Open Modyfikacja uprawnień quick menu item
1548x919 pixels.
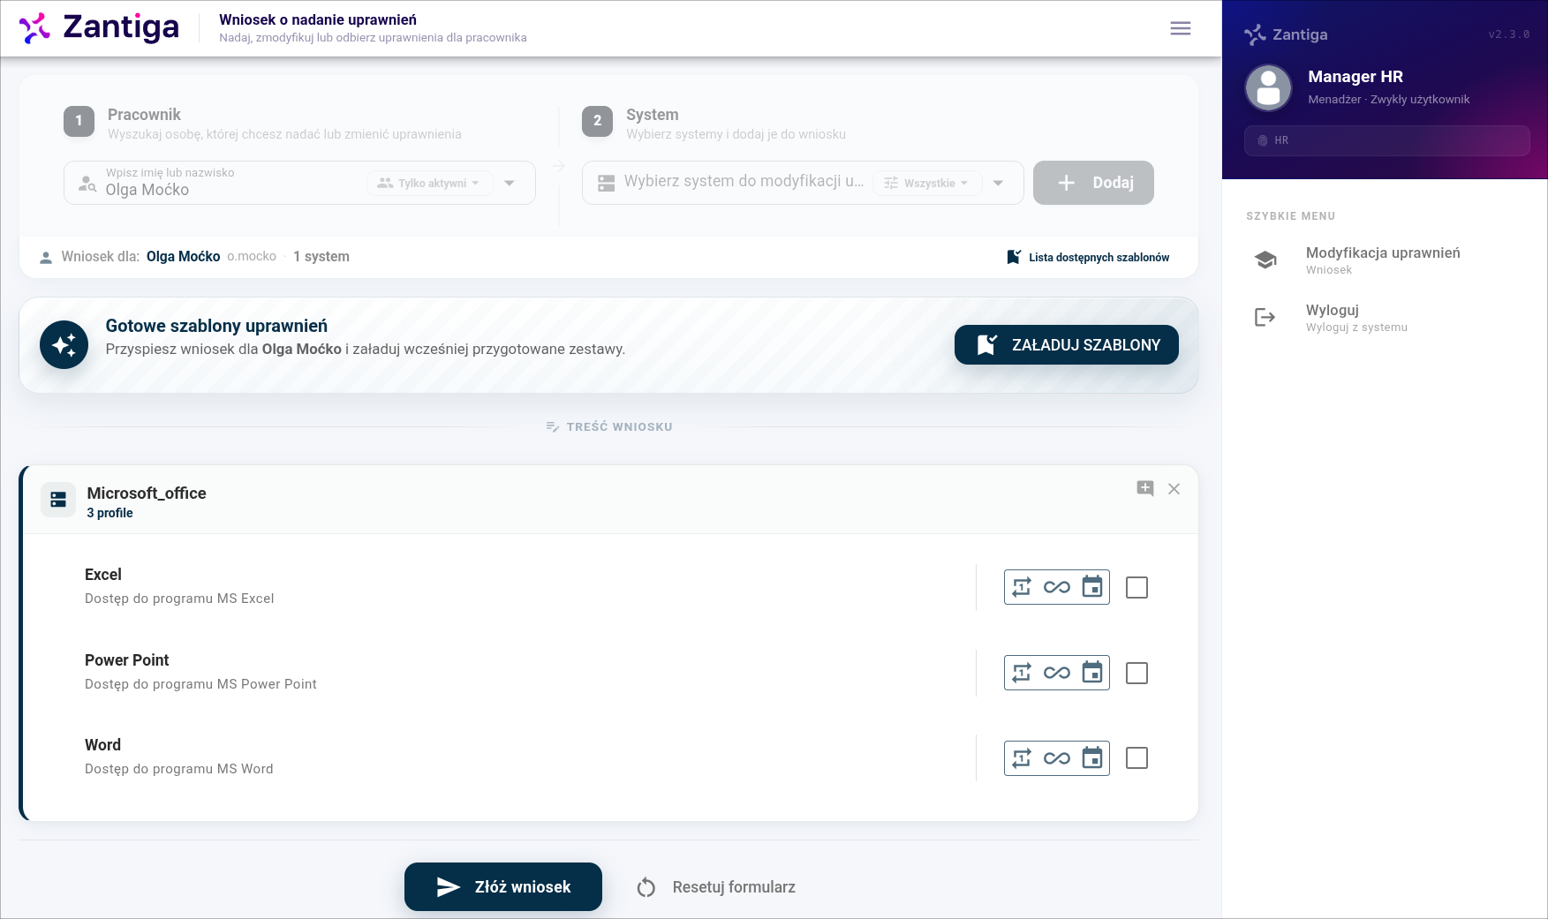[x=1383, y=260]
